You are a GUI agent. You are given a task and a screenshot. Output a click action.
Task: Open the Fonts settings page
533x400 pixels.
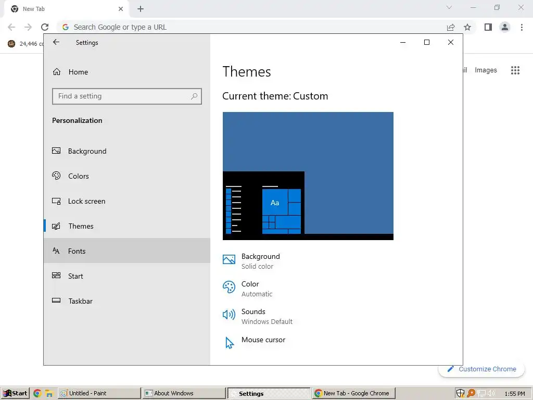pos(127,251)
